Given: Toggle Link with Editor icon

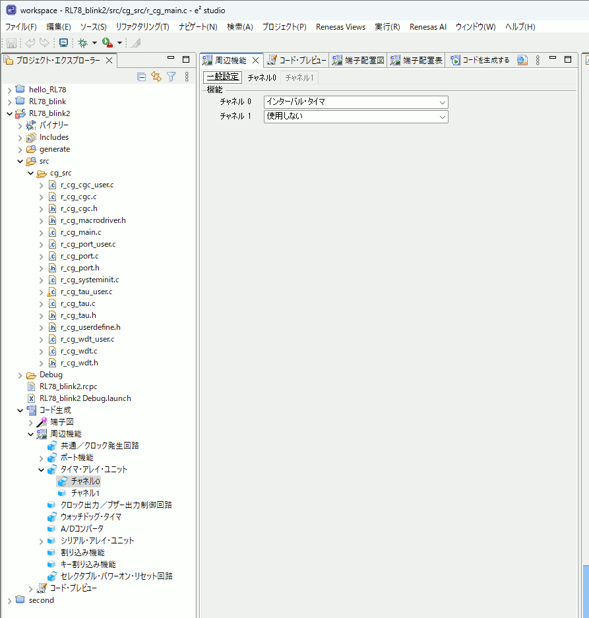Looking at the screenshot, I should pos(156,77).
